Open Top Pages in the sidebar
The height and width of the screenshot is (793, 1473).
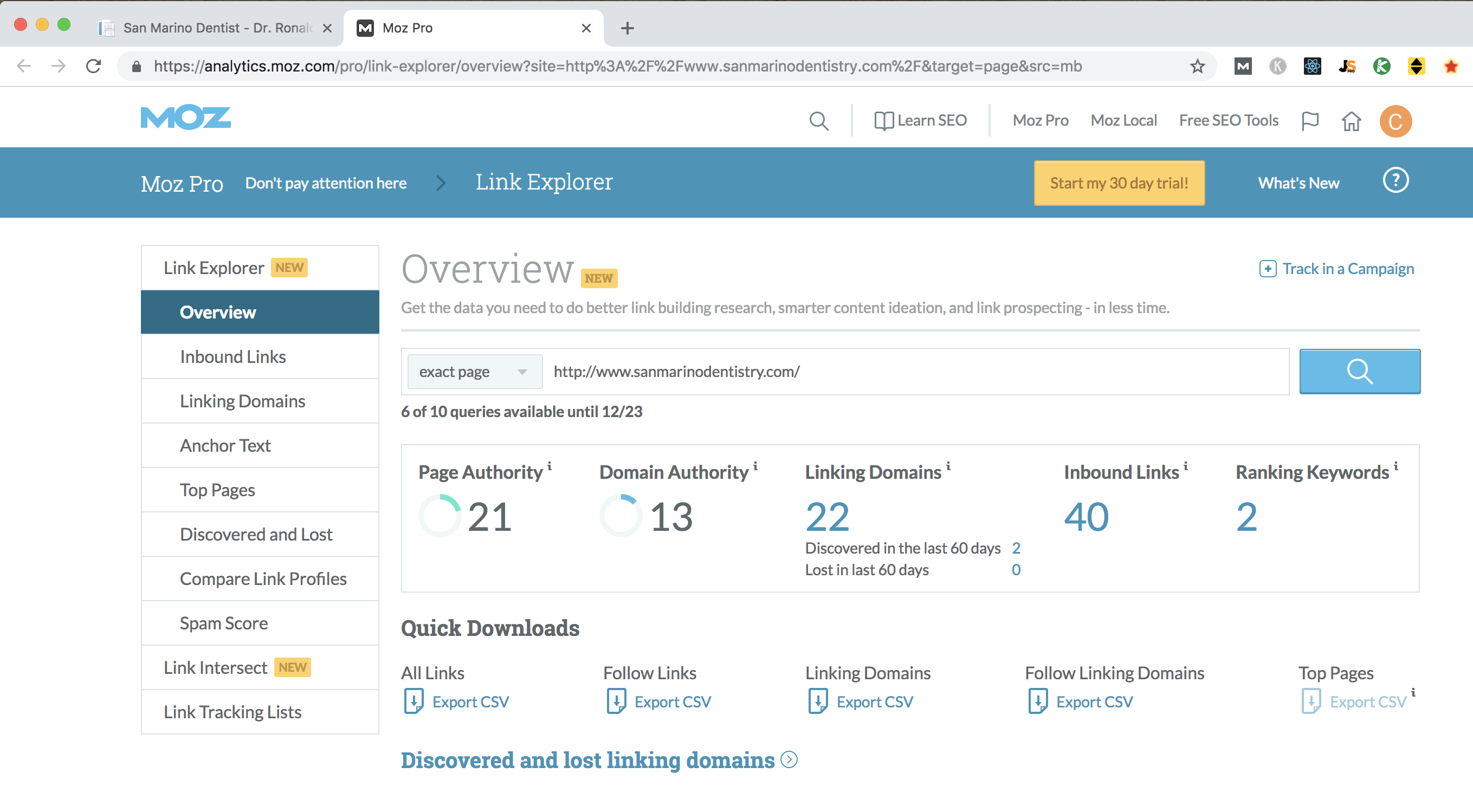pos(260,490)
